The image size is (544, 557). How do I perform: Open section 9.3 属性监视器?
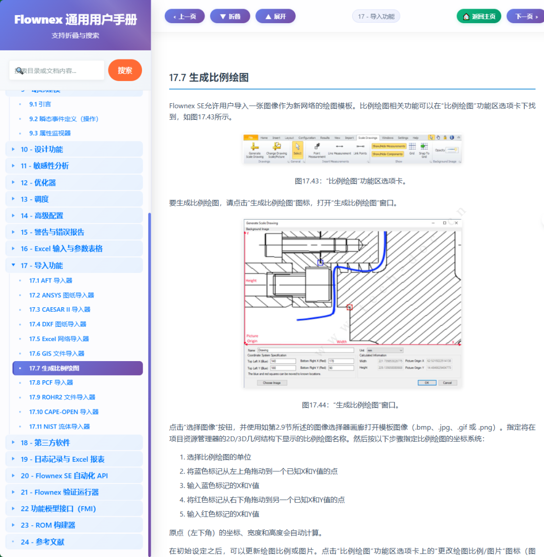(50, 133)
